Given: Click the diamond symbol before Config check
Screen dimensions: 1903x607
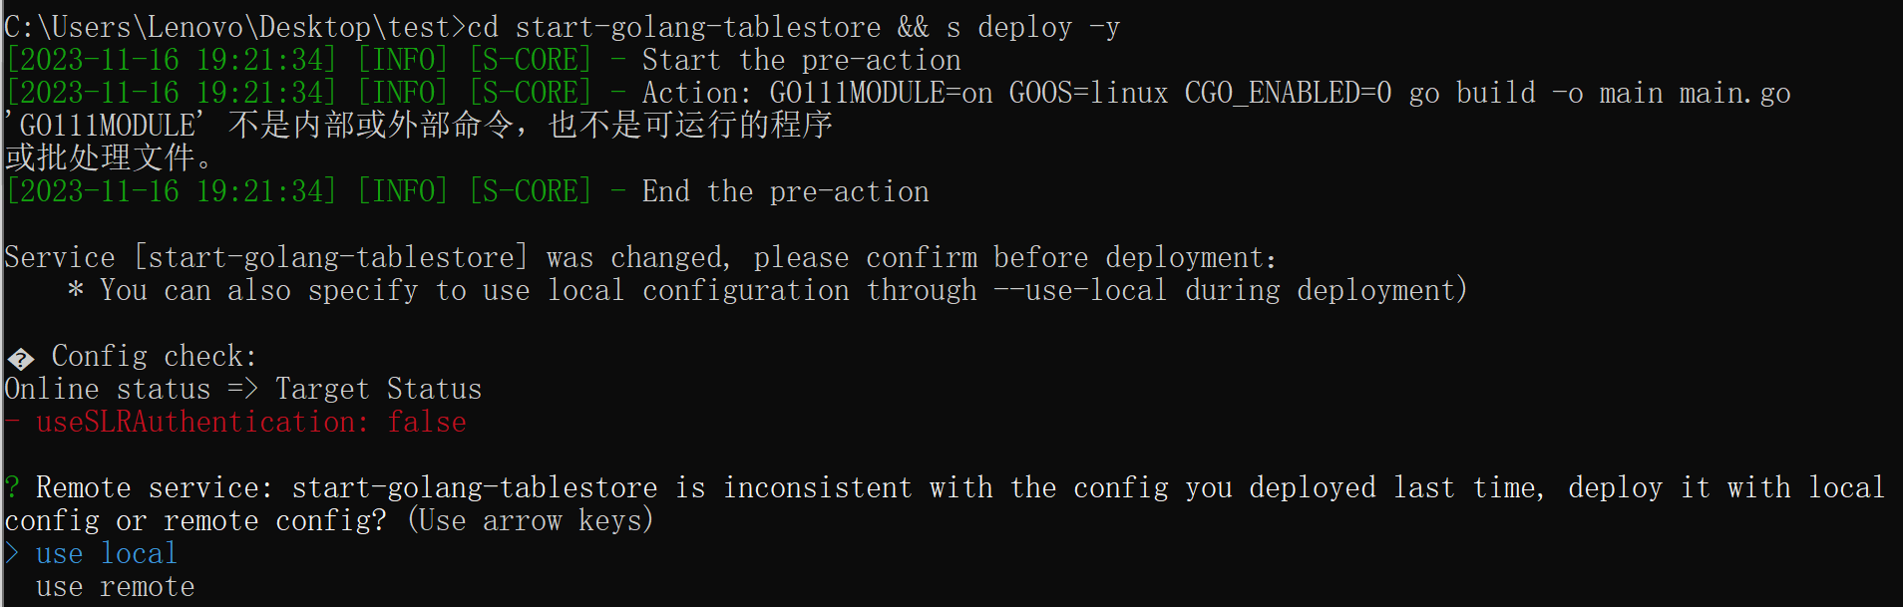Looking at the screenshot, I should pos(20,358).
